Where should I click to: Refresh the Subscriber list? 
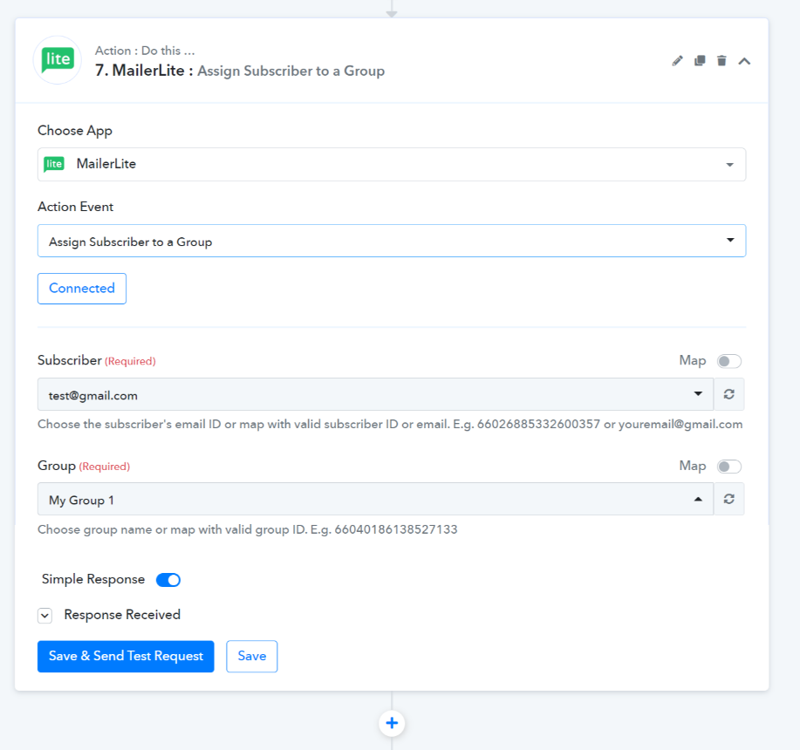(729, 394)
